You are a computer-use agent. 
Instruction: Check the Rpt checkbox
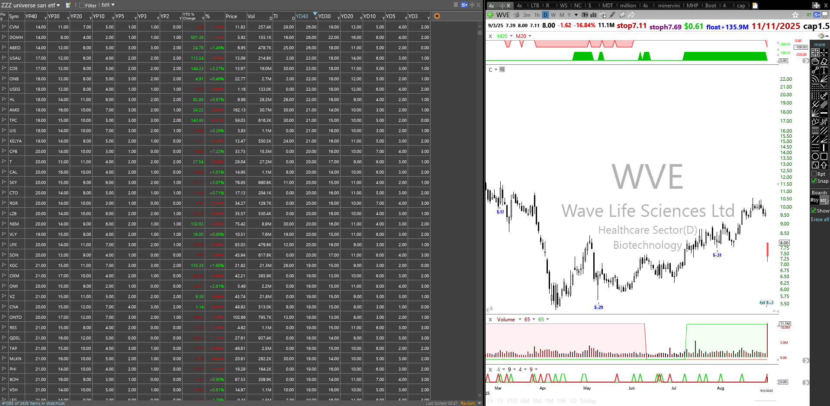coord(814,174)
